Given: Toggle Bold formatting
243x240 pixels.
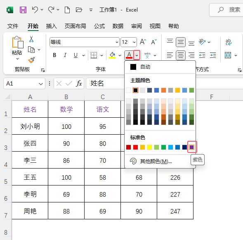Looking at the screenshot, I should 54,55.
